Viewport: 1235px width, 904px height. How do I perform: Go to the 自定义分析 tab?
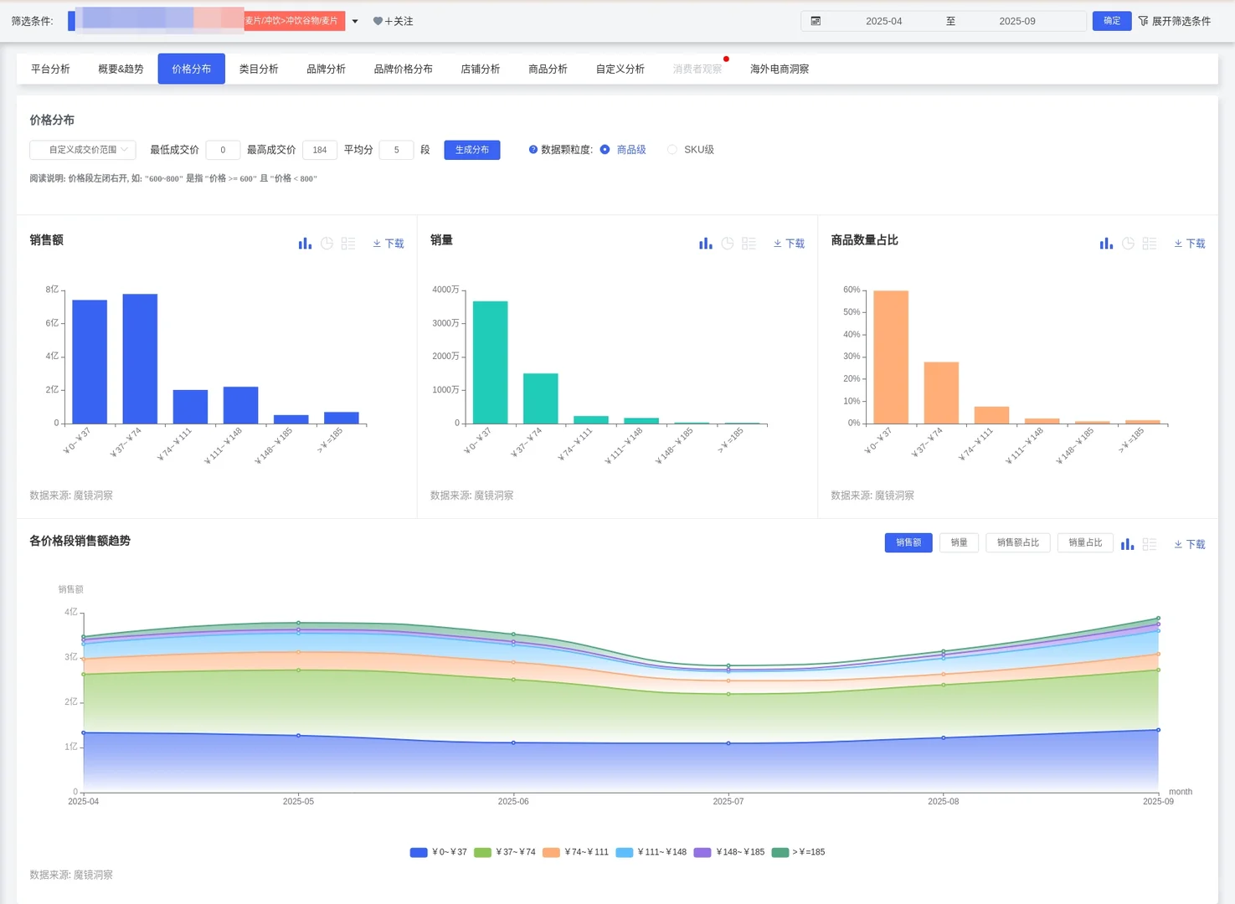pos(620,69)
